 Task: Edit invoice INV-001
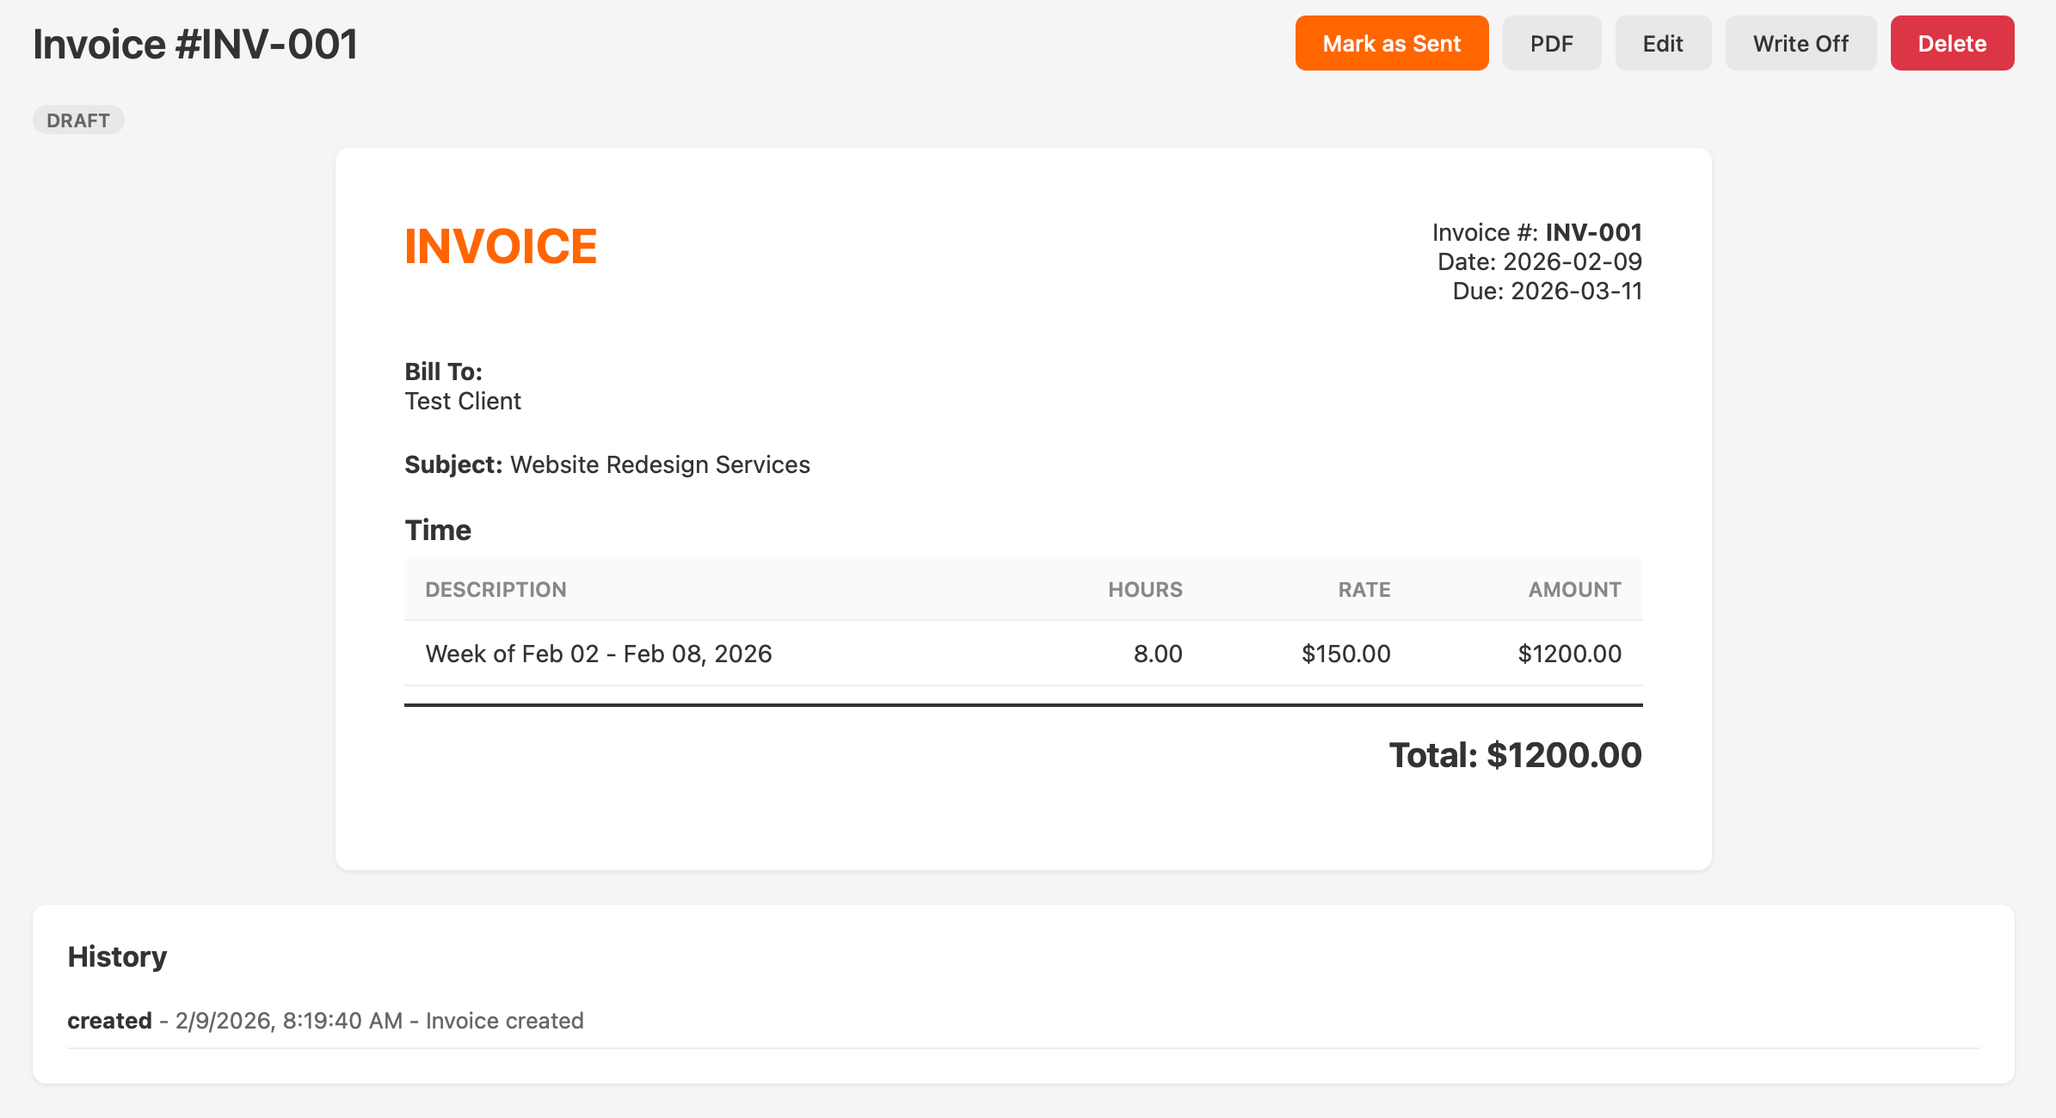(1662, 42)
